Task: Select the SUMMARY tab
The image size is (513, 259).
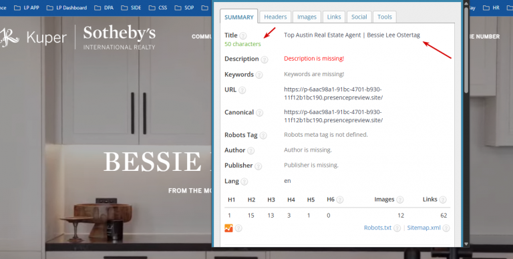Action: [x=239, y=17]
